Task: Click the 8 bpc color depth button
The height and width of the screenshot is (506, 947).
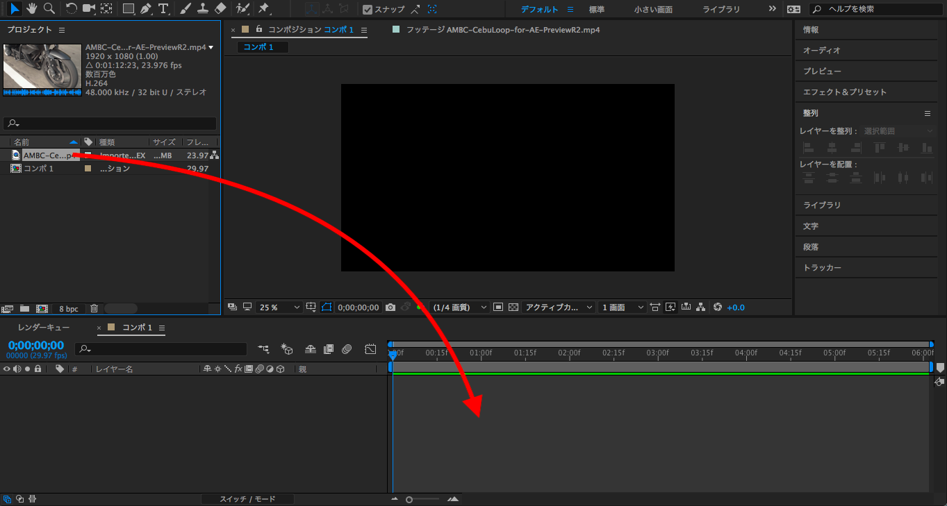Action: point(68,308)
